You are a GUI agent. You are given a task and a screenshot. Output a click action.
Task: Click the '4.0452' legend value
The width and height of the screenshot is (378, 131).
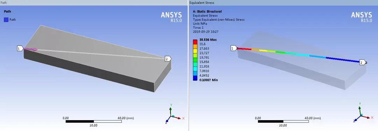[x=204, y=75]
